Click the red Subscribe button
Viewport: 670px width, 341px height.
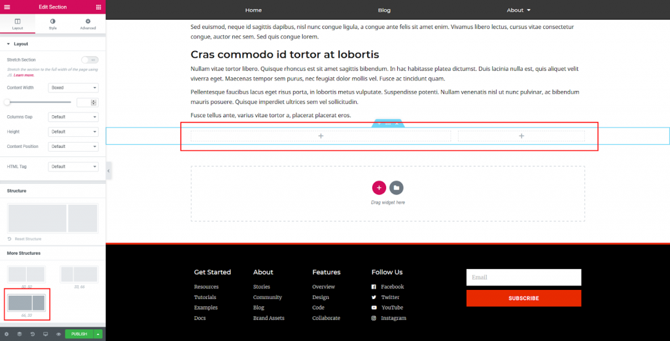523,298
